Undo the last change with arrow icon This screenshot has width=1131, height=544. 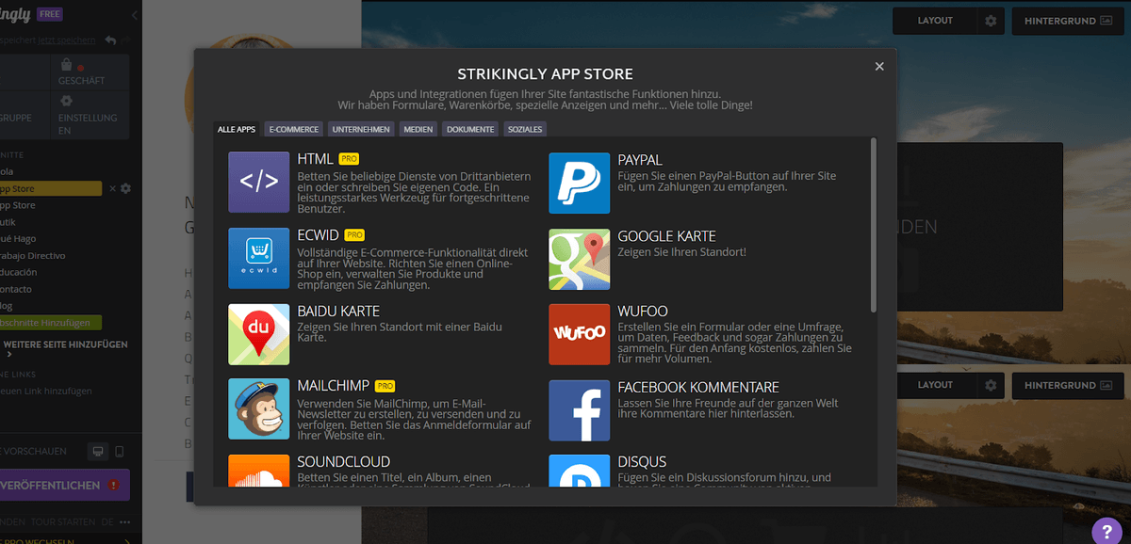coord(111,40)
